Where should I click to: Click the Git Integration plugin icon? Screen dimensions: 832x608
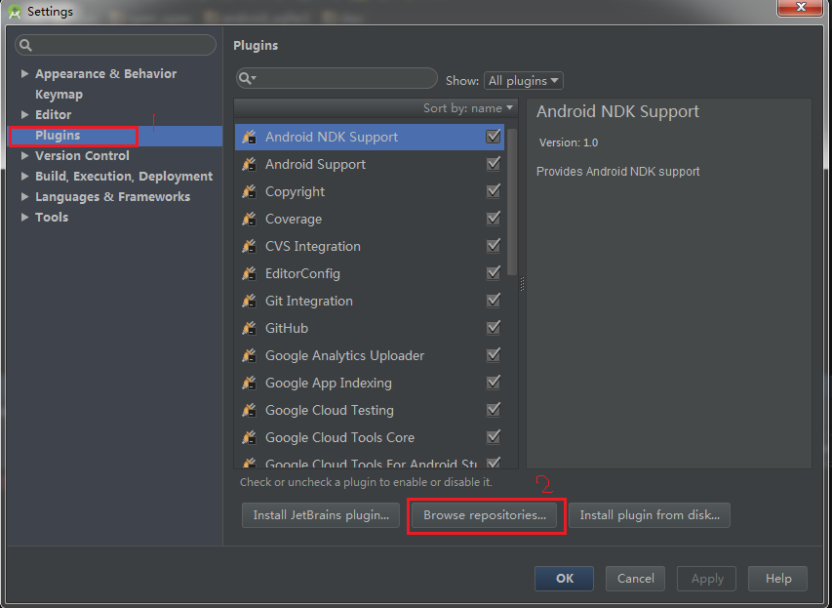click(x=249, y=302)
